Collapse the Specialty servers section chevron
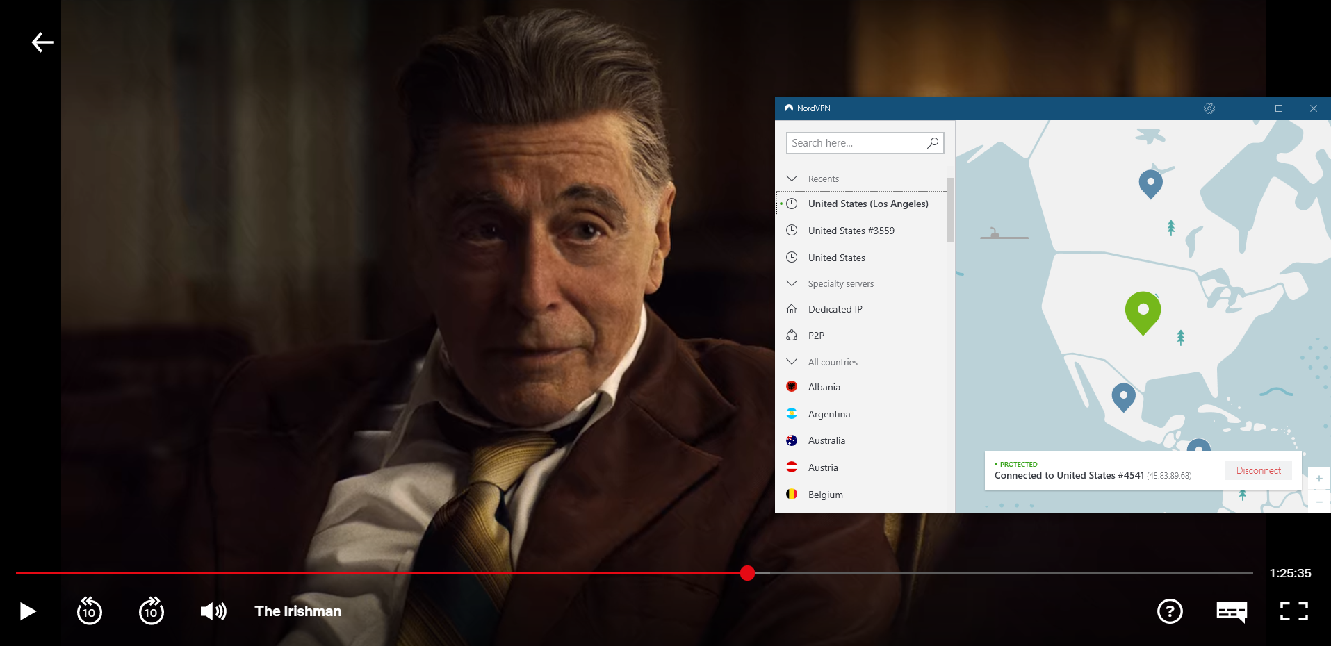The width and height of the screenshot is (1331, 646). (x=792, y=283)
